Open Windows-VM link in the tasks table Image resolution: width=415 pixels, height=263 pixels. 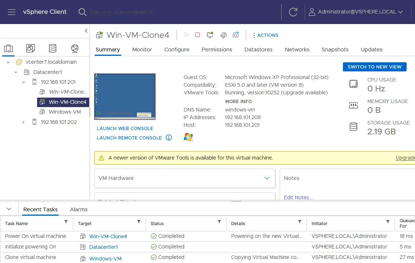tap(105, 259)
